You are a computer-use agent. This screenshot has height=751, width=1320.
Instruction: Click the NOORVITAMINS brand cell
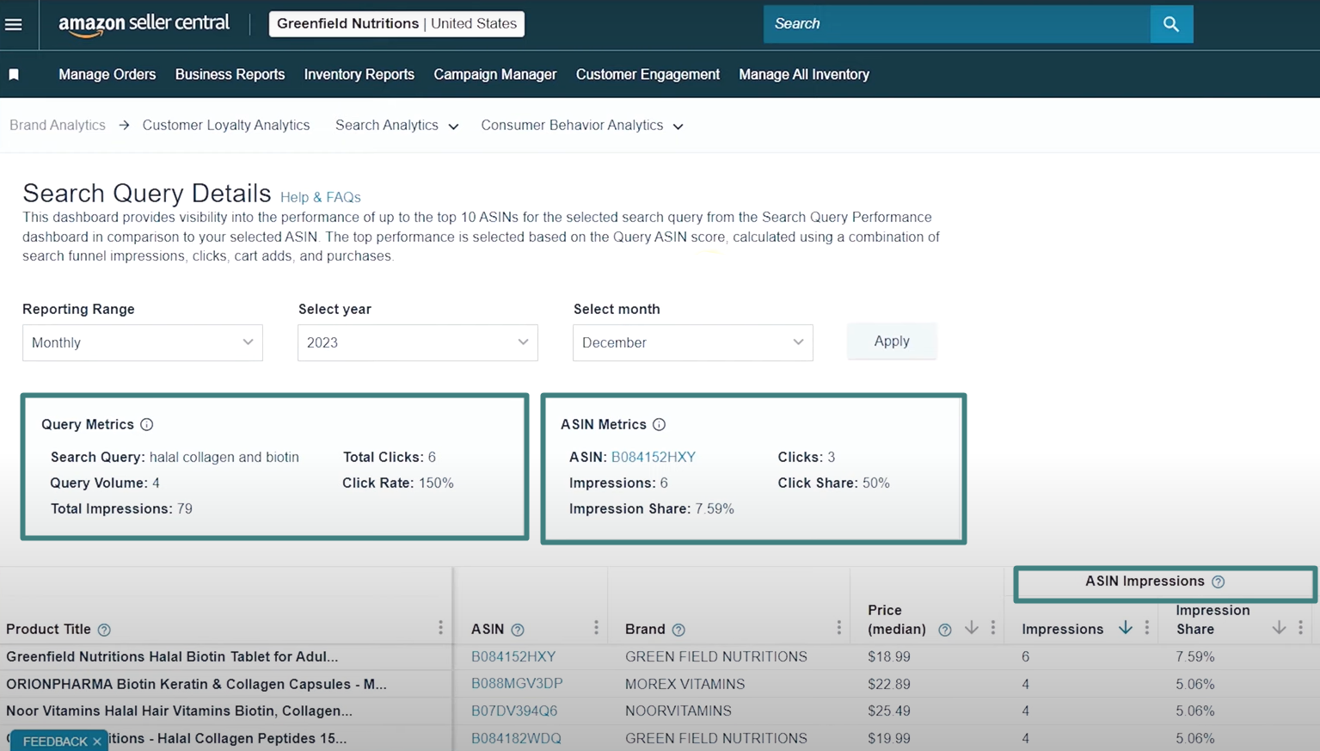pos(678,711)
